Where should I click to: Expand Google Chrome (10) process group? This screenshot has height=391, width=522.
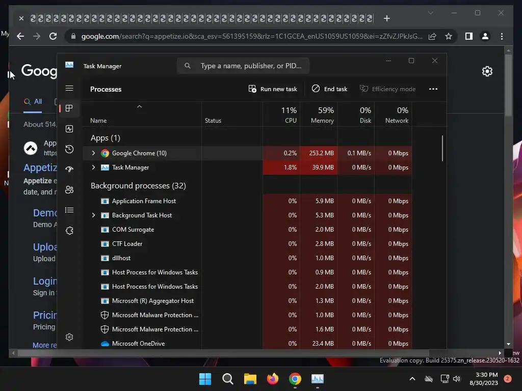[94, 153]
